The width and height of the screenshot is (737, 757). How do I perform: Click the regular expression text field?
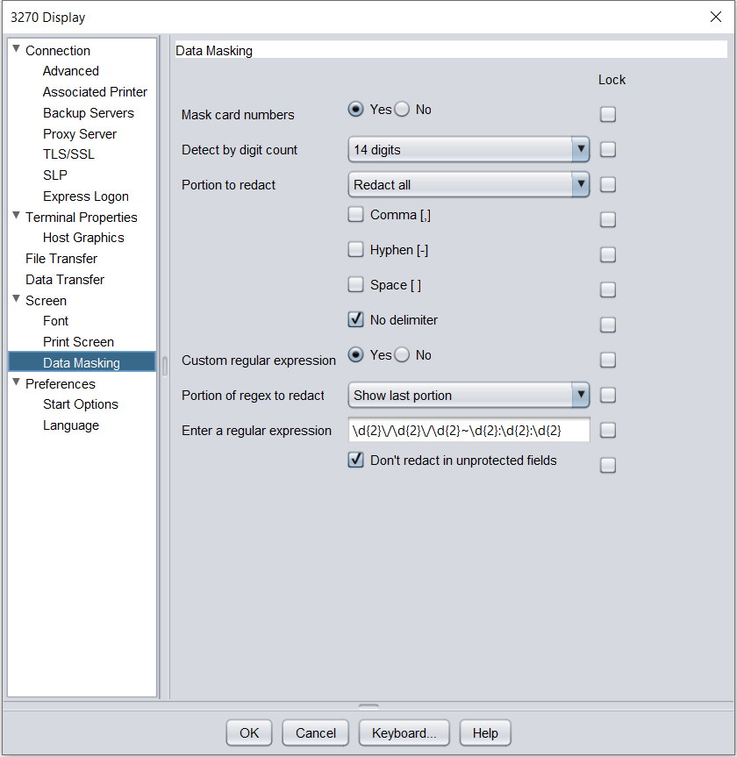[469, 431]
